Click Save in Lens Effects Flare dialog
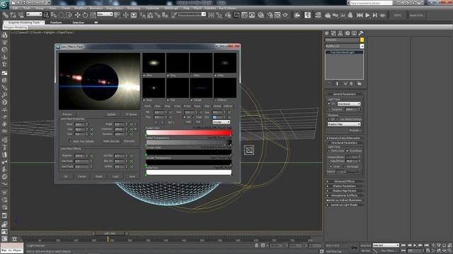 [132, 176]
